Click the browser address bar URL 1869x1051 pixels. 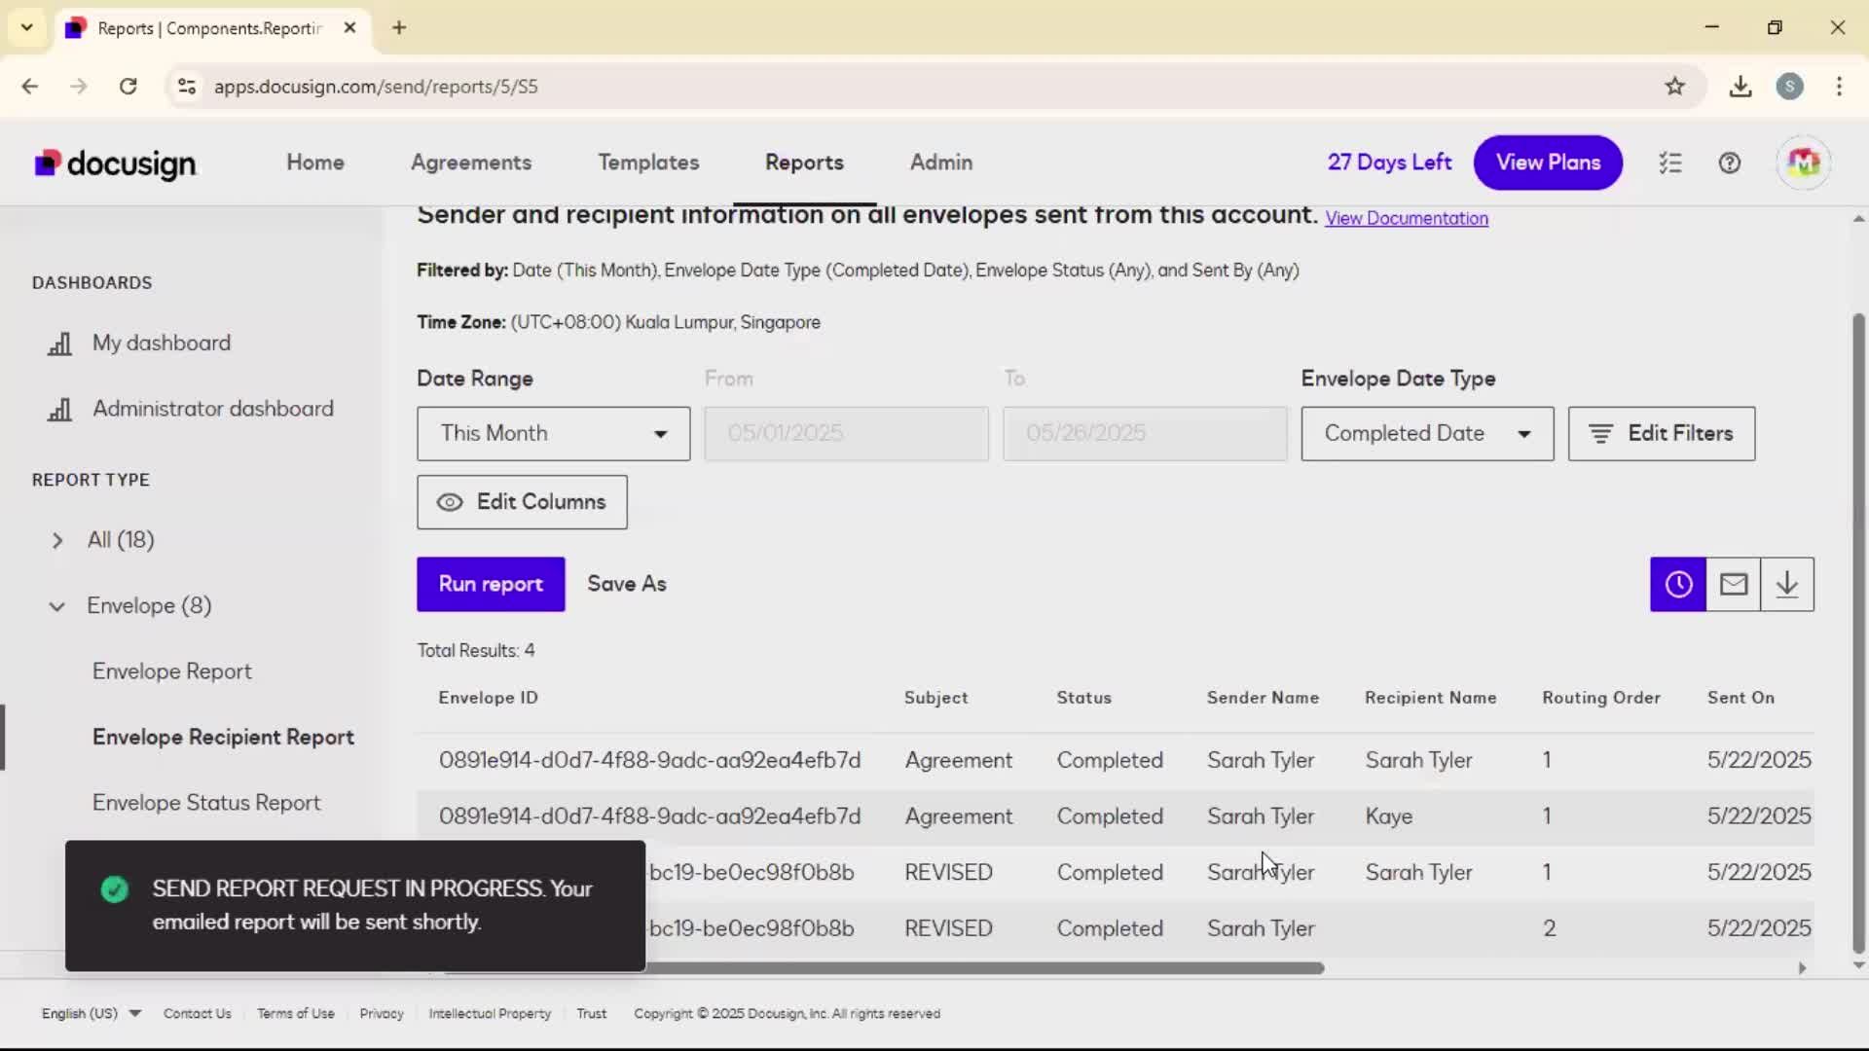click(x=376, y=87)
